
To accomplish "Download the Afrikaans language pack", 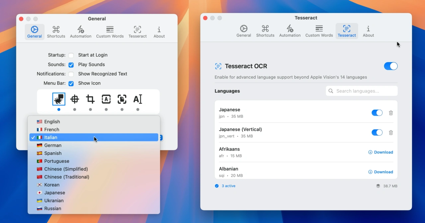I will (381, 152).
